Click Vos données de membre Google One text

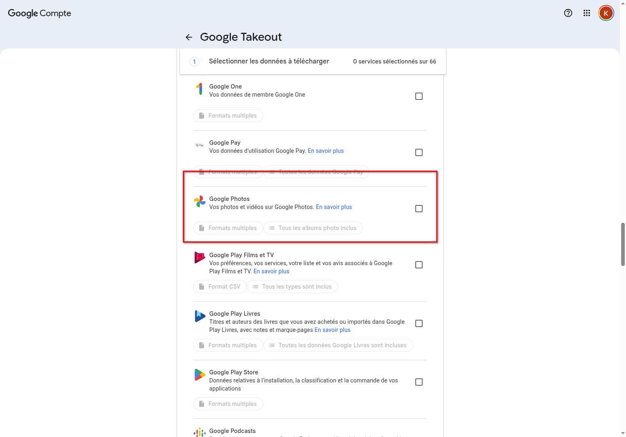point(257,95)
